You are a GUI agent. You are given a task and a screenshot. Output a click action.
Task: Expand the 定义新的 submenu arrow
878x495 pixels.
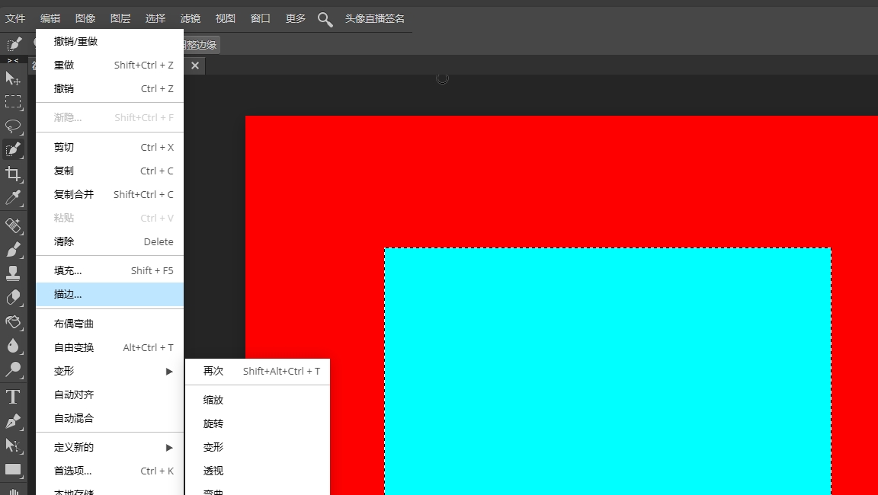[x=169, y=447]
